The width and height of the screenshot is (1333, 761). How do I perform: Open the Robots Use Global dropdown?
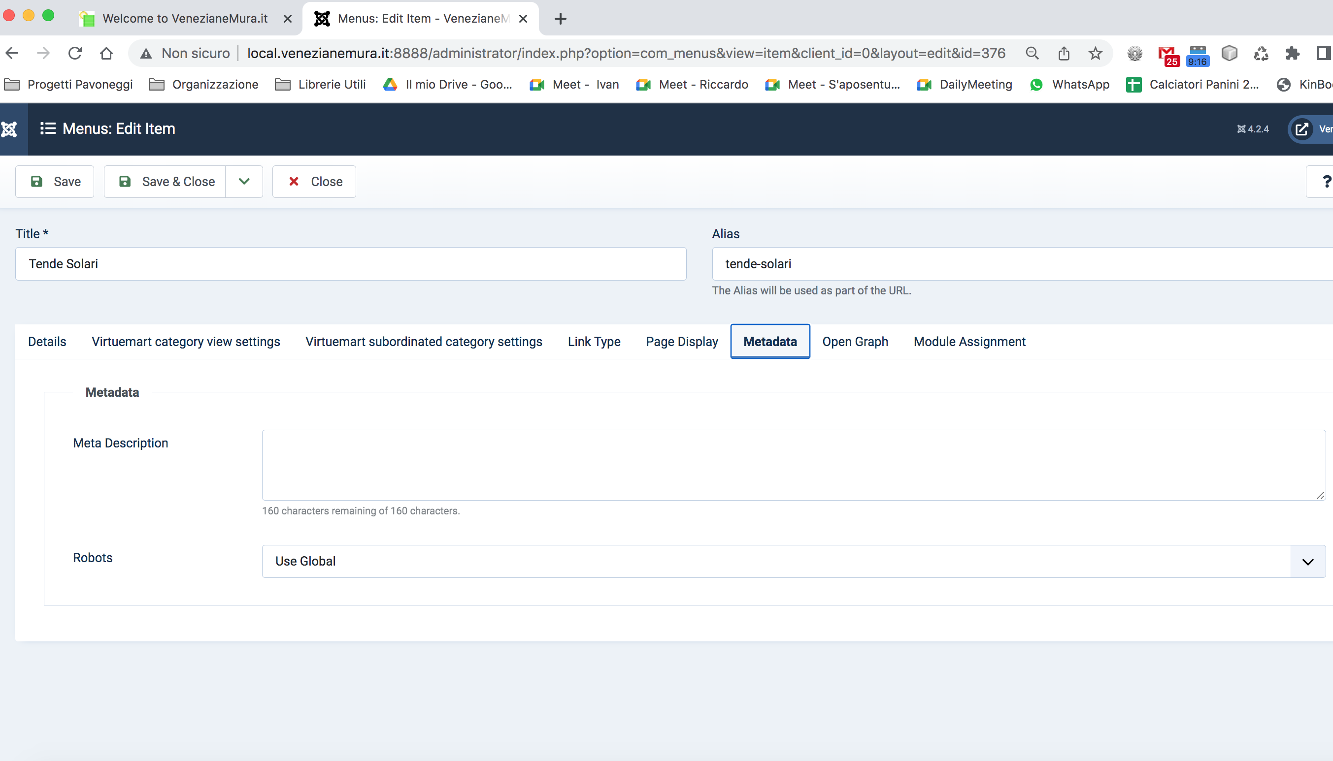(x=793, y=561)
